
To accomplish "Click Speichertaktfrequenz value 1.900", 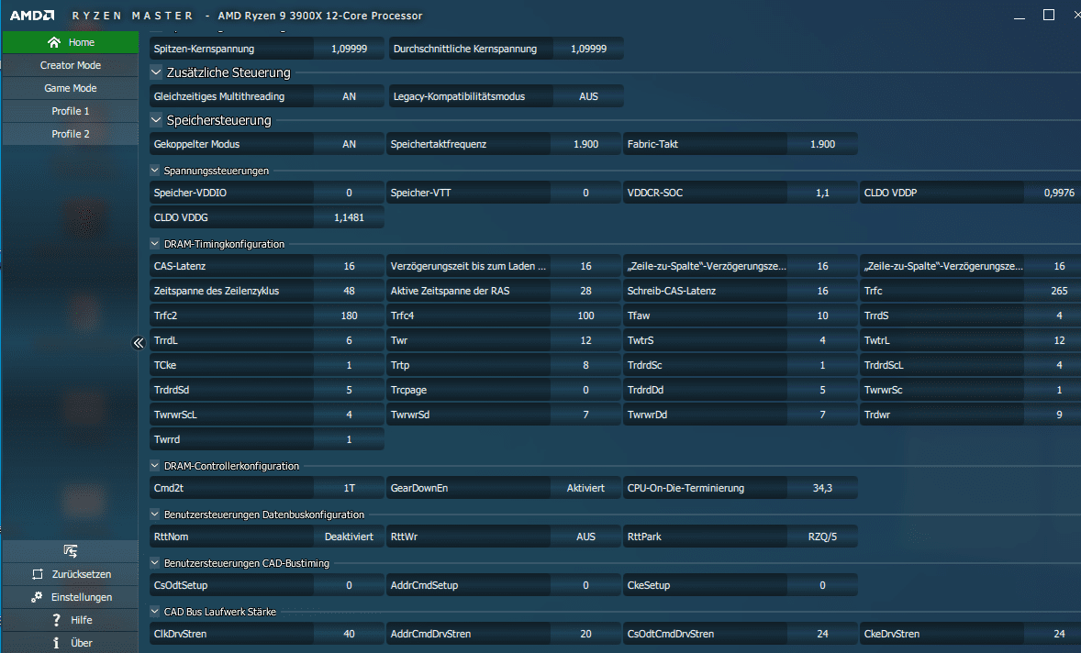I will 585,144.
